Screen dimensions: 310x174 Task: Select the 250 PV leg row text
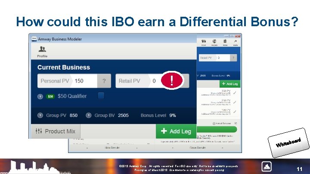216,102
